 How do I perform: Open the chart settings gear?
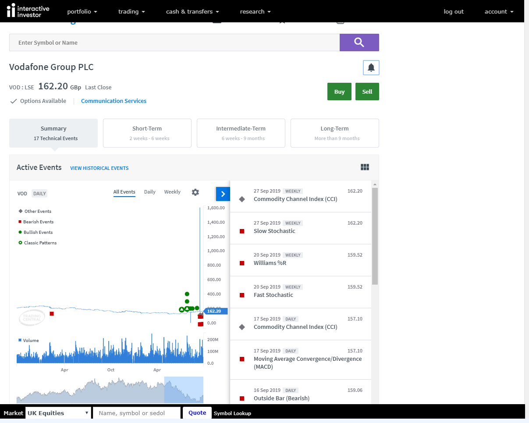[195, 192]
